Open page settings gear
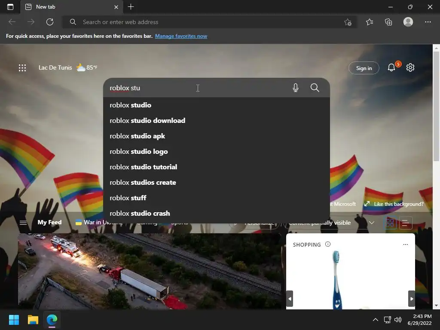Screen dimensions: 440x330 click(410, 67)
